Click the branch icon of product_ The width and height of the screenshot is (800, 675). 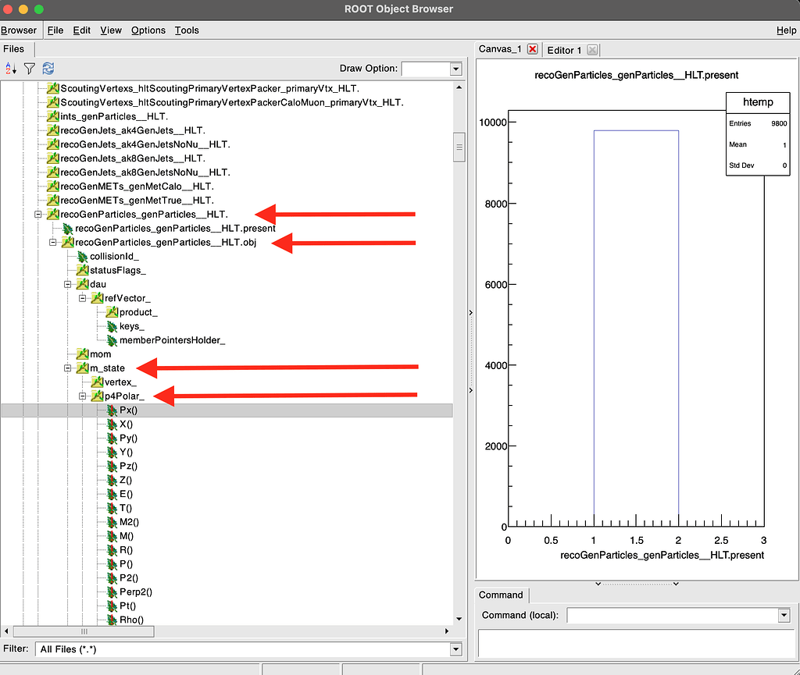click(x=112, y=312)
